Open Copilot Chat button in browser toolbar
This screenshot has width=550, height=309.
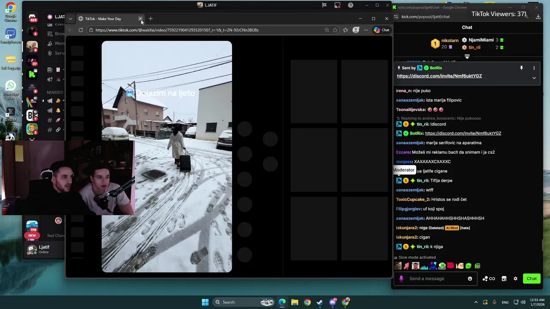tap(382, 30)
